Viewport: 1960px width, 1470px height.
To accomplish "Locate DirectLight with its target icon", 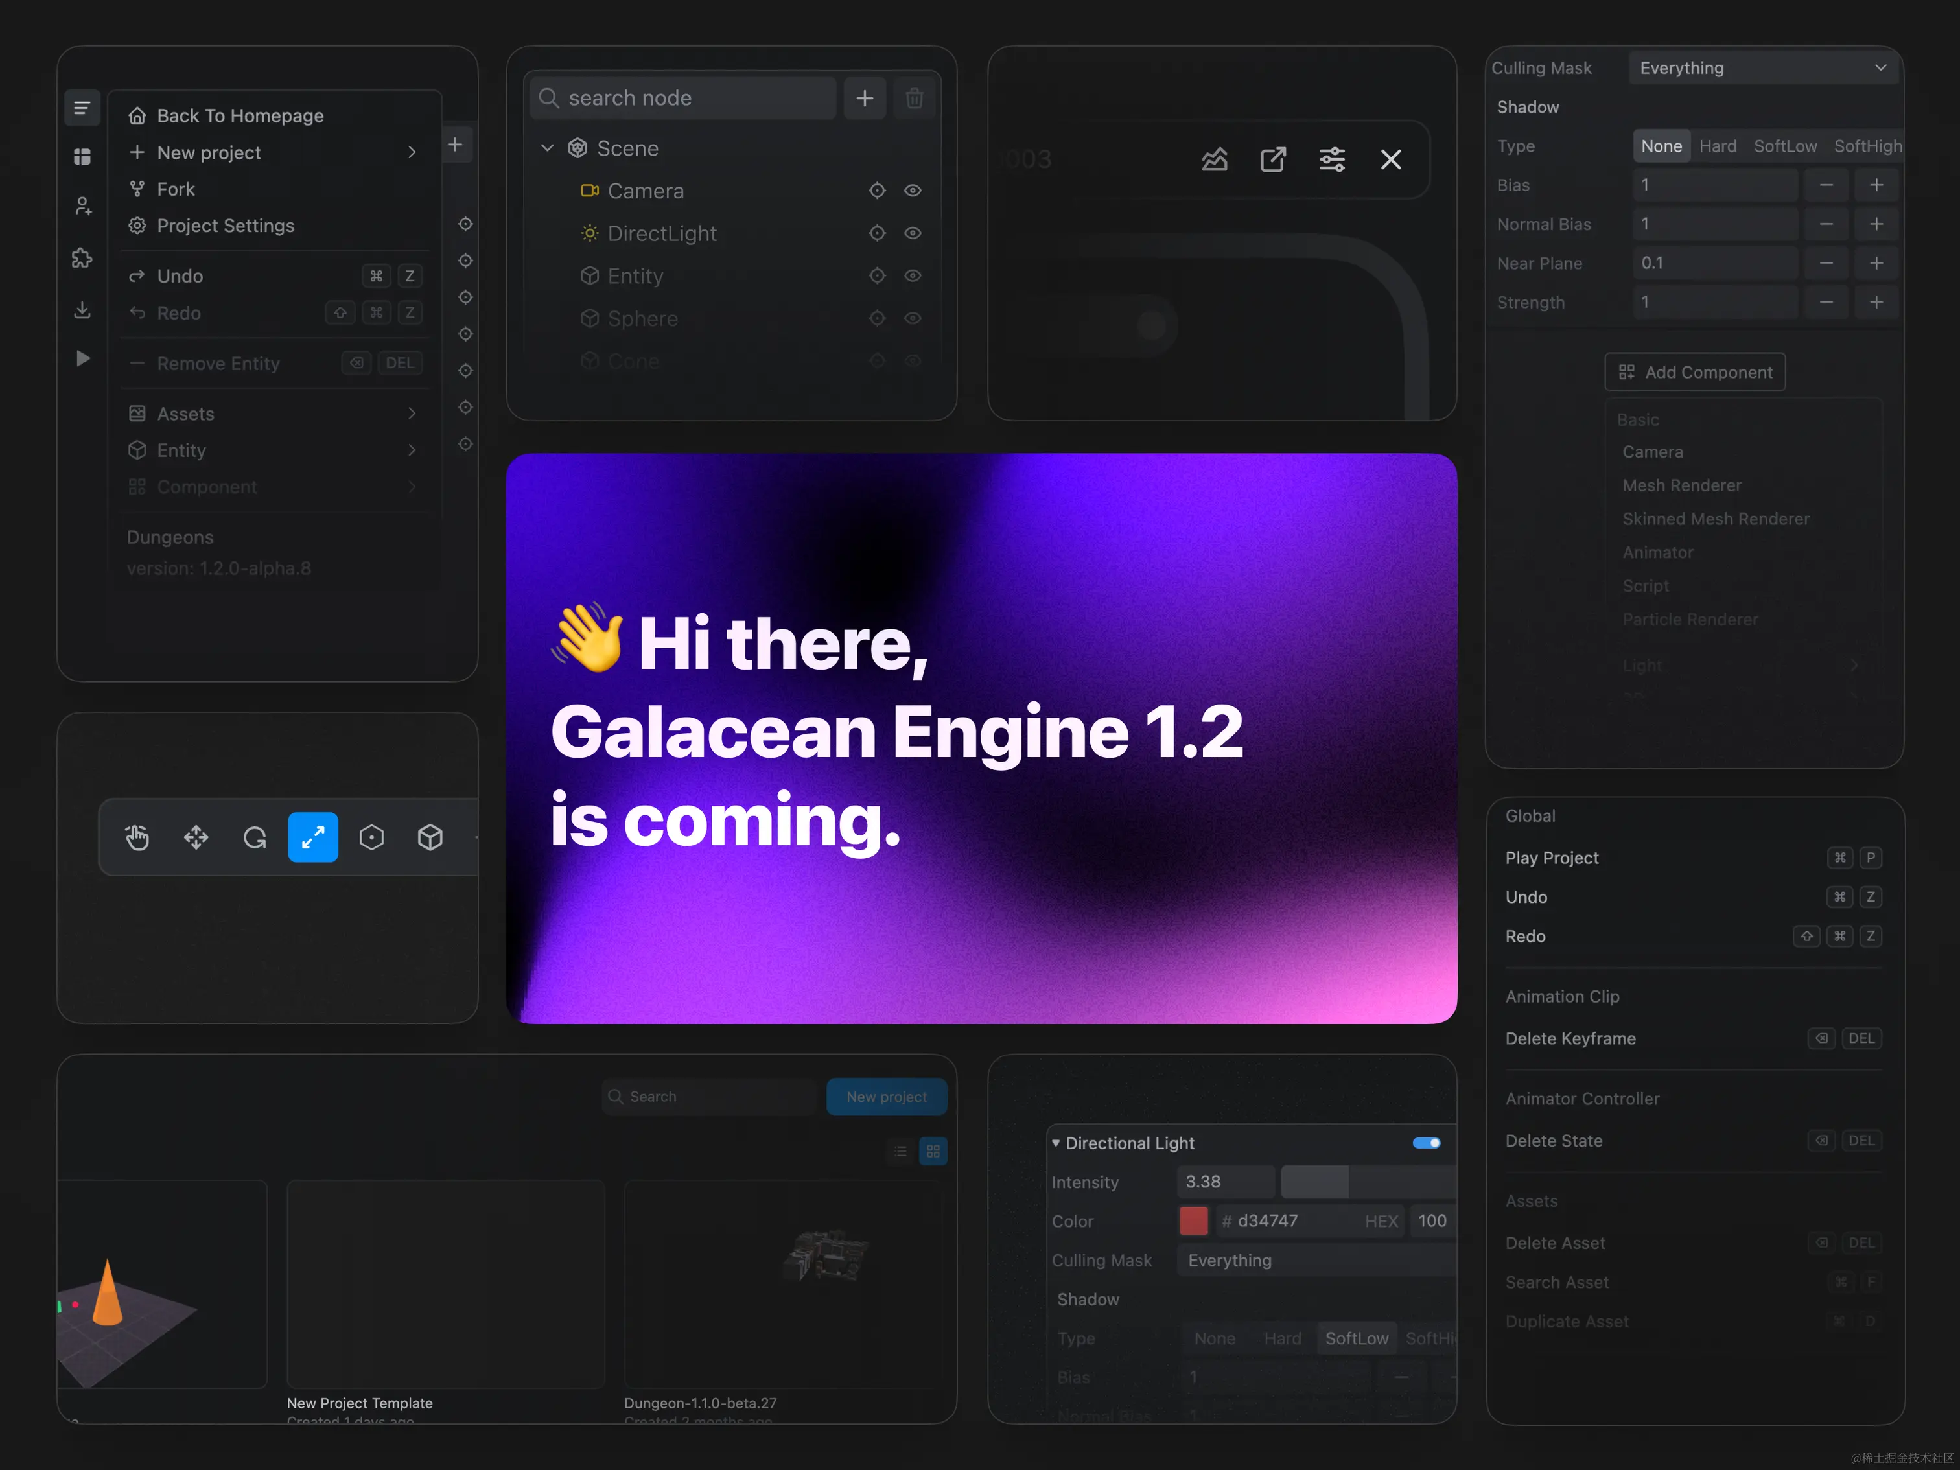I will 877,233.
